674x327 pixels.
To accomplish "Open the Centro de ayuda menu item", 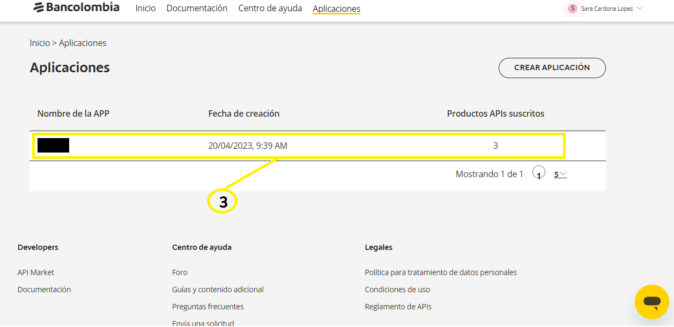I will click(x=270, y=8).
